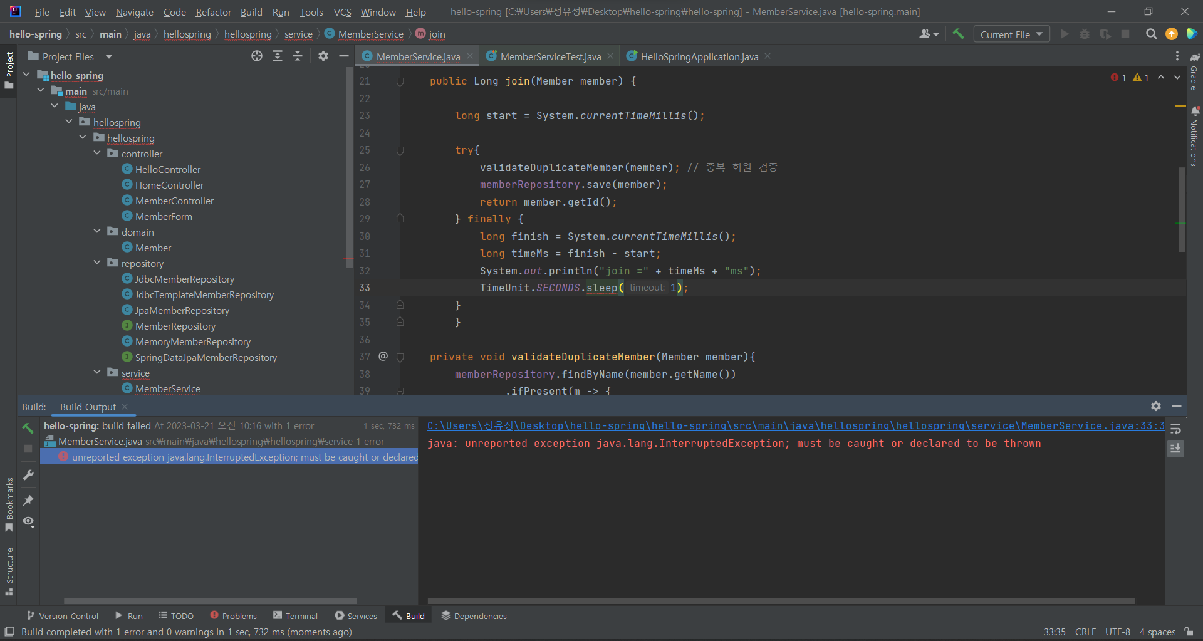The height and width of the screenshot is (641, 1203).
Task: Rebuild using hammer icon in Build panel
Action: click(28, 428)
